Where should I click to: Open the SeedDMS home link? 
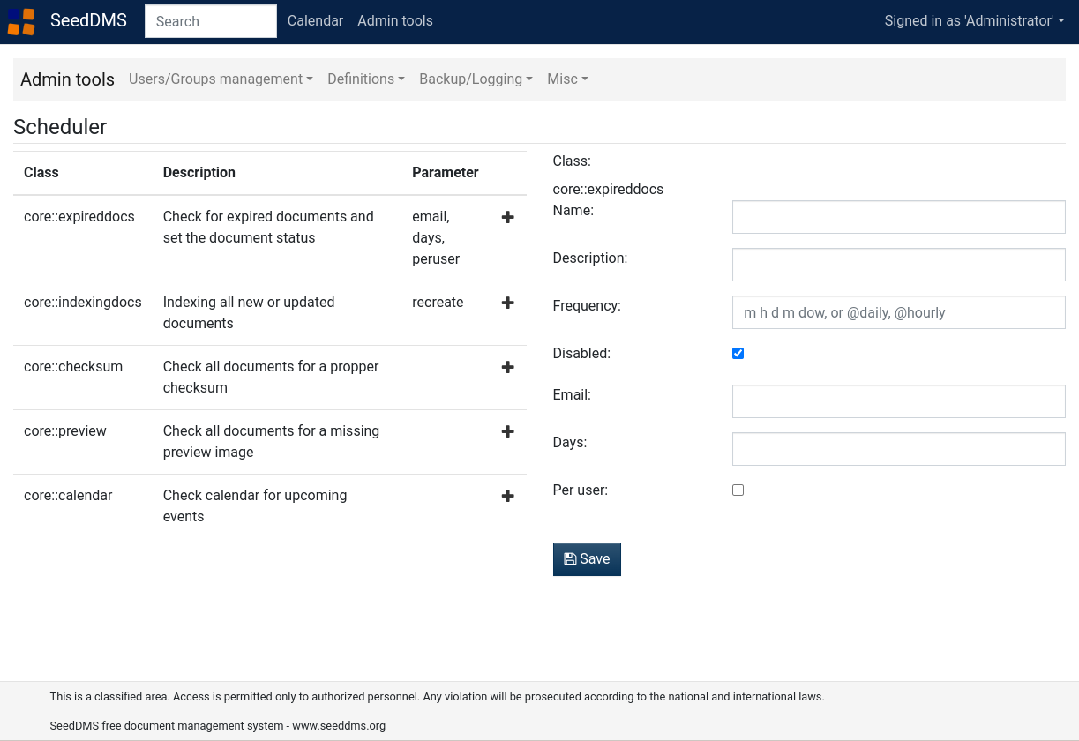click(x=88, y=21)
